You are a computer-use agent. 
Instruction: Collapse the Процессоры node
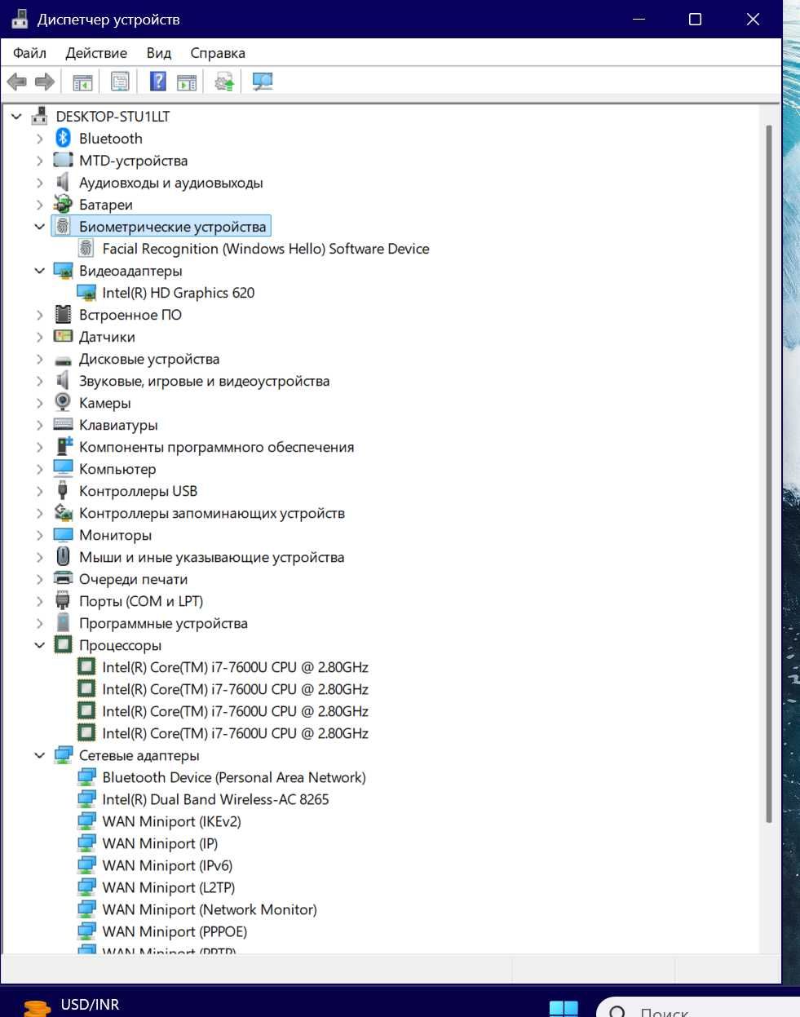[x=39, y=645]
